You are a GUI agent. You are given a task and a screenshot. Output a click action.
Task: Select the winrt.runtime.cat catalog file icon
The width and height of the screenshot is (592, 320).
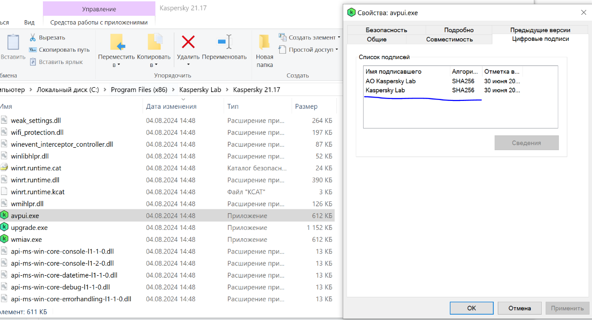pyautogui.click(x=4, y=168)
